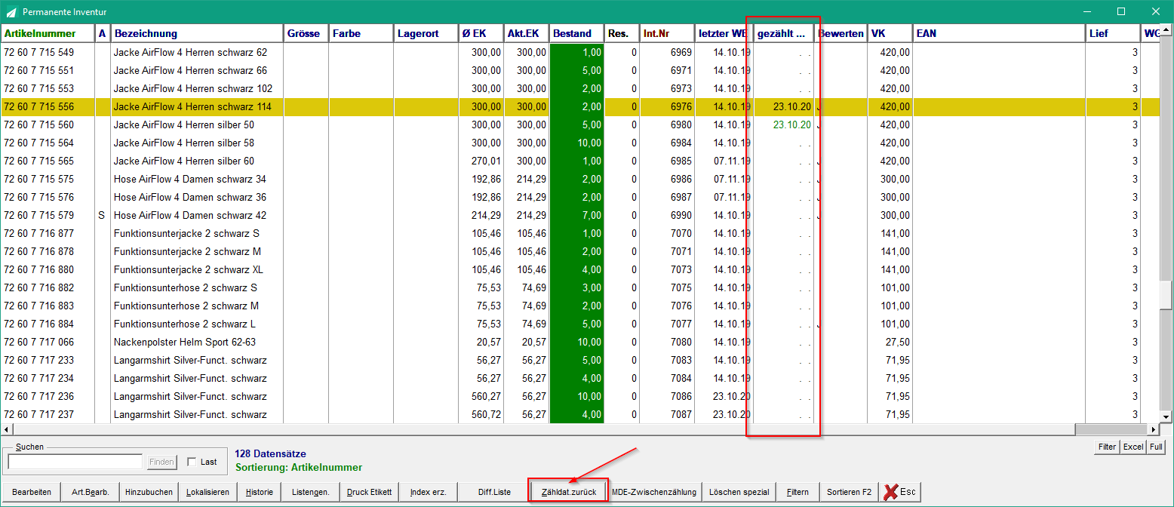Select row Jacke AirFlow 4 Herren silber 50

click(x=580, y=124)
